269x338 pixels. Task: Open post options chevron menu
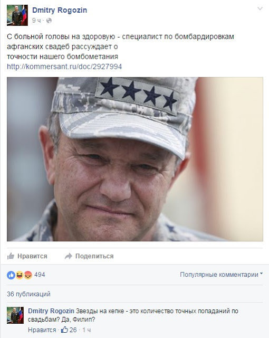click(260, 9)
